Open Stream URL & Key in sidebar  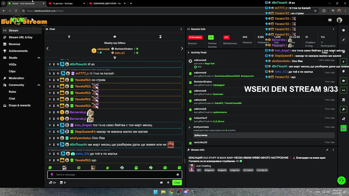(x=20, y=37)
